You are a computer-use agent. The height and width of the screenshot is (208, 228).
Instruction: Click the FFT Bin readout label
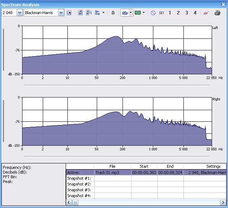pyautogui.click(x=10, y=177)
